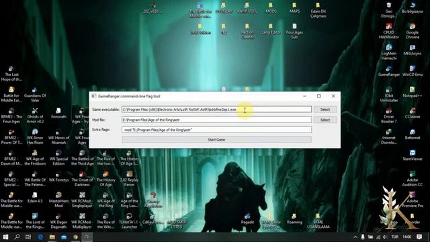Select the Four Ages Sub file icon
The height and width of the screenshot is (242, 430).
click(x=294, y=31)
